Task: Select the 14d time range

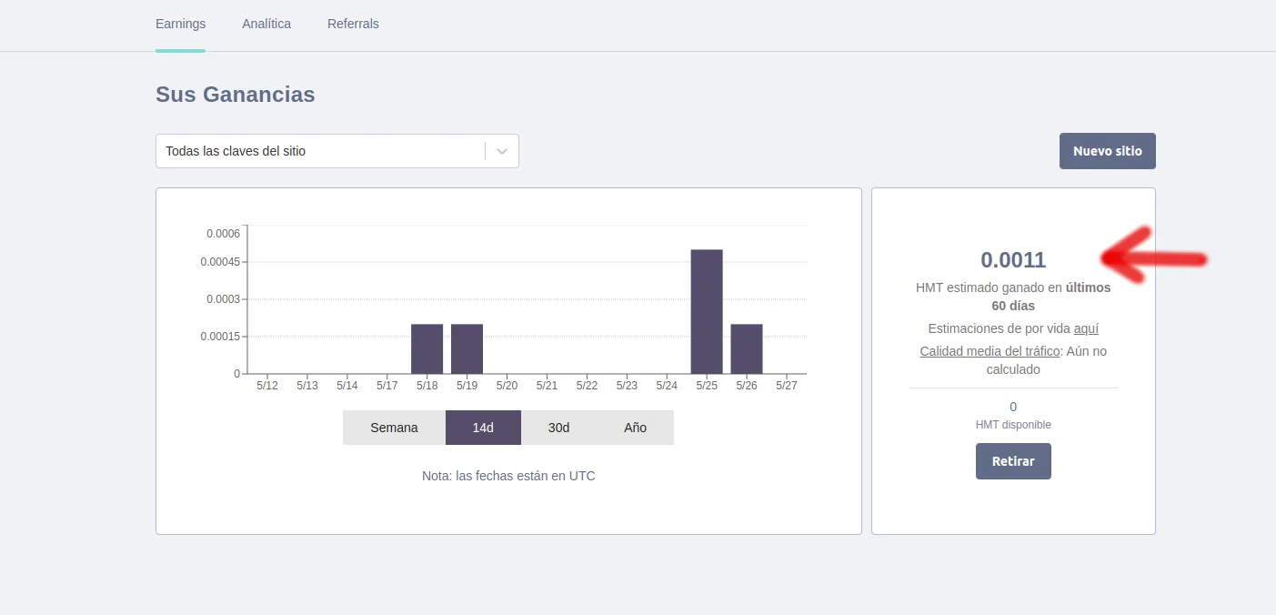Action: click(483, 428)
